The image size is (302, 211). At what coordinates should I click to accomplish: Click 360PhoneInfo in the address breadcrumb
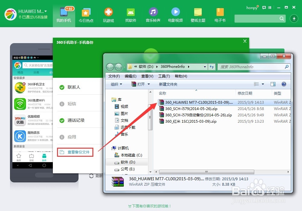pyautogui.click(x=172, y=67)
